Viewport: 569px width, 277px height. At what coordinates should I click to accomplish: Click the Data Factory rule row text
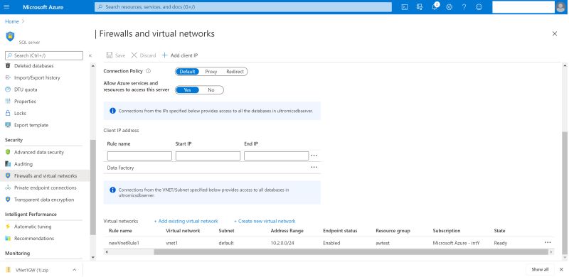(120, 168)
